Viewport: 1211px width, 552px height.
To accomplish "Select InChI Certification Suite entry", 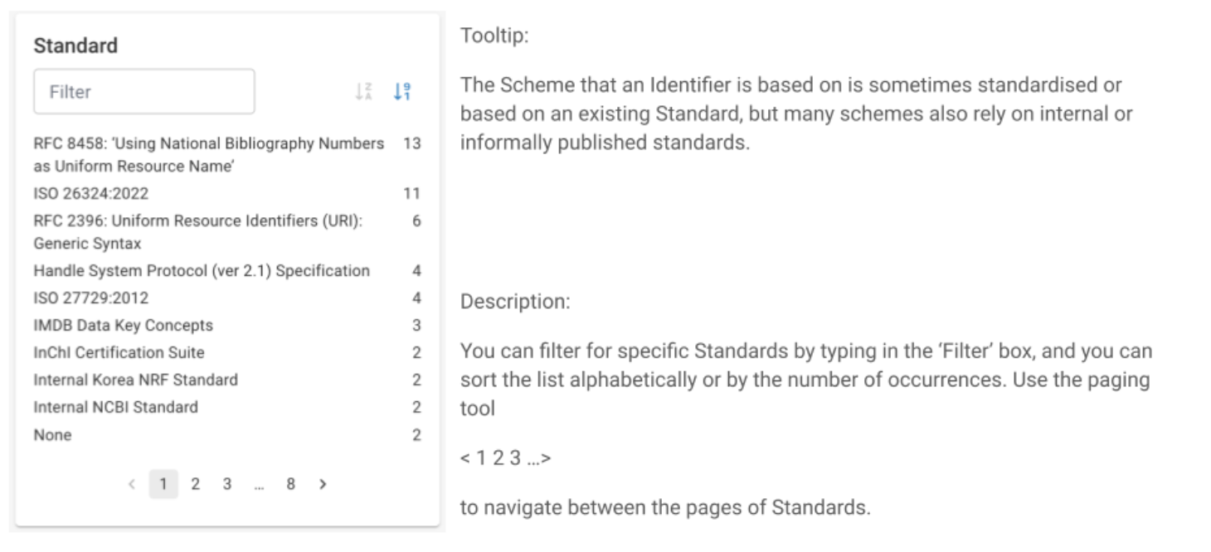I will [227, 352].
